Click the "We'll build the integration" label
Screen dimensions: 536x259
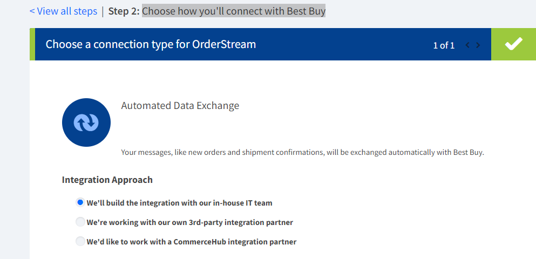179,203
